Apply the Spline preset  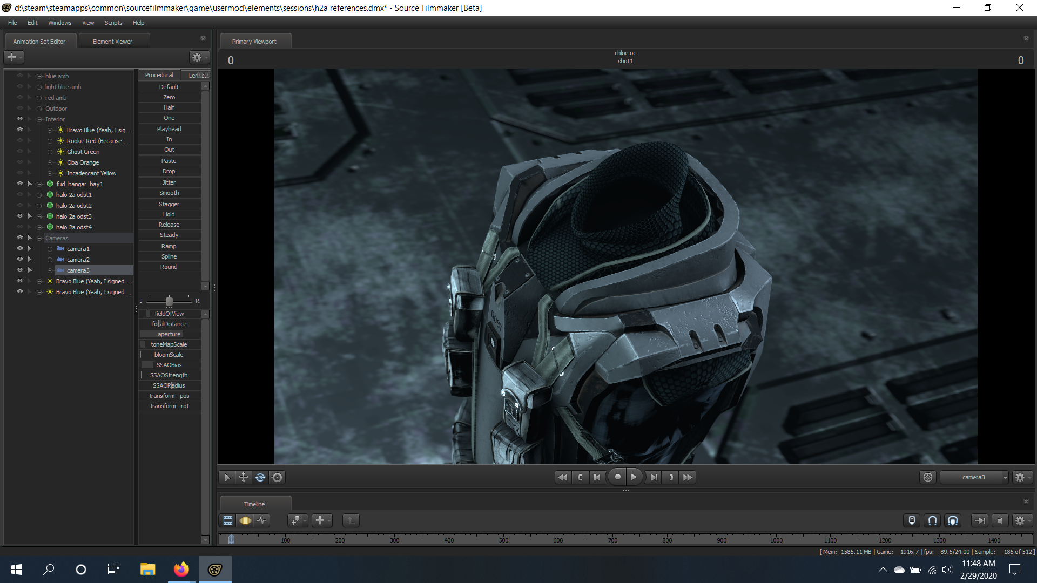169,256
